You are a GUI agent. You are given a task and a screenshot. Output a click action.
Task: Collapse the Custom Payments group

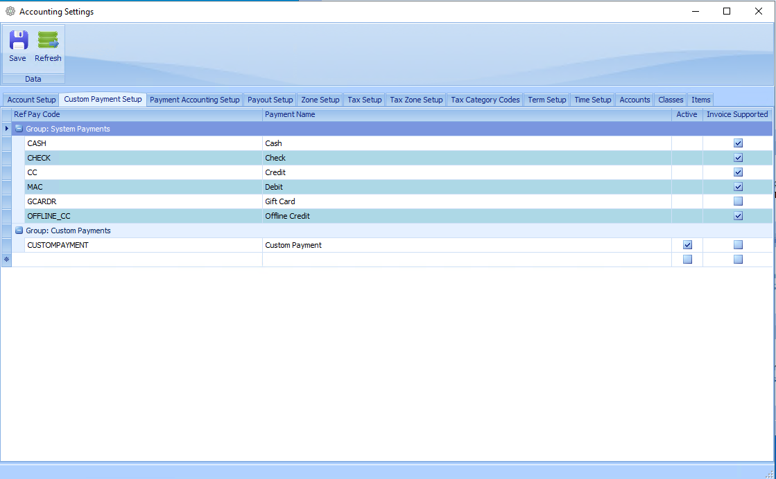(19, 231)
